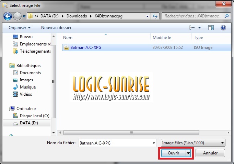This screenshot has width=234, height=164.
Task: Open the recent locations dropdown beside the nav arrows
Action: (24, 16)
